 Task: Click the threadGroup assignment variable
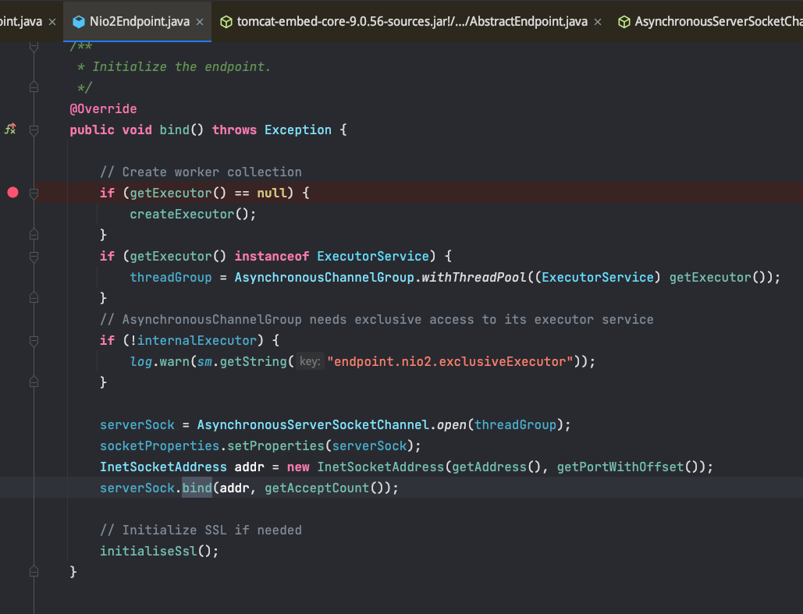coord(171,277)
